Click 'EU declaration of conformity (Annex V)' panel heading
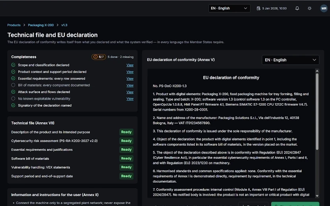Viewport: 330px width, 206px height. [181, 60]
